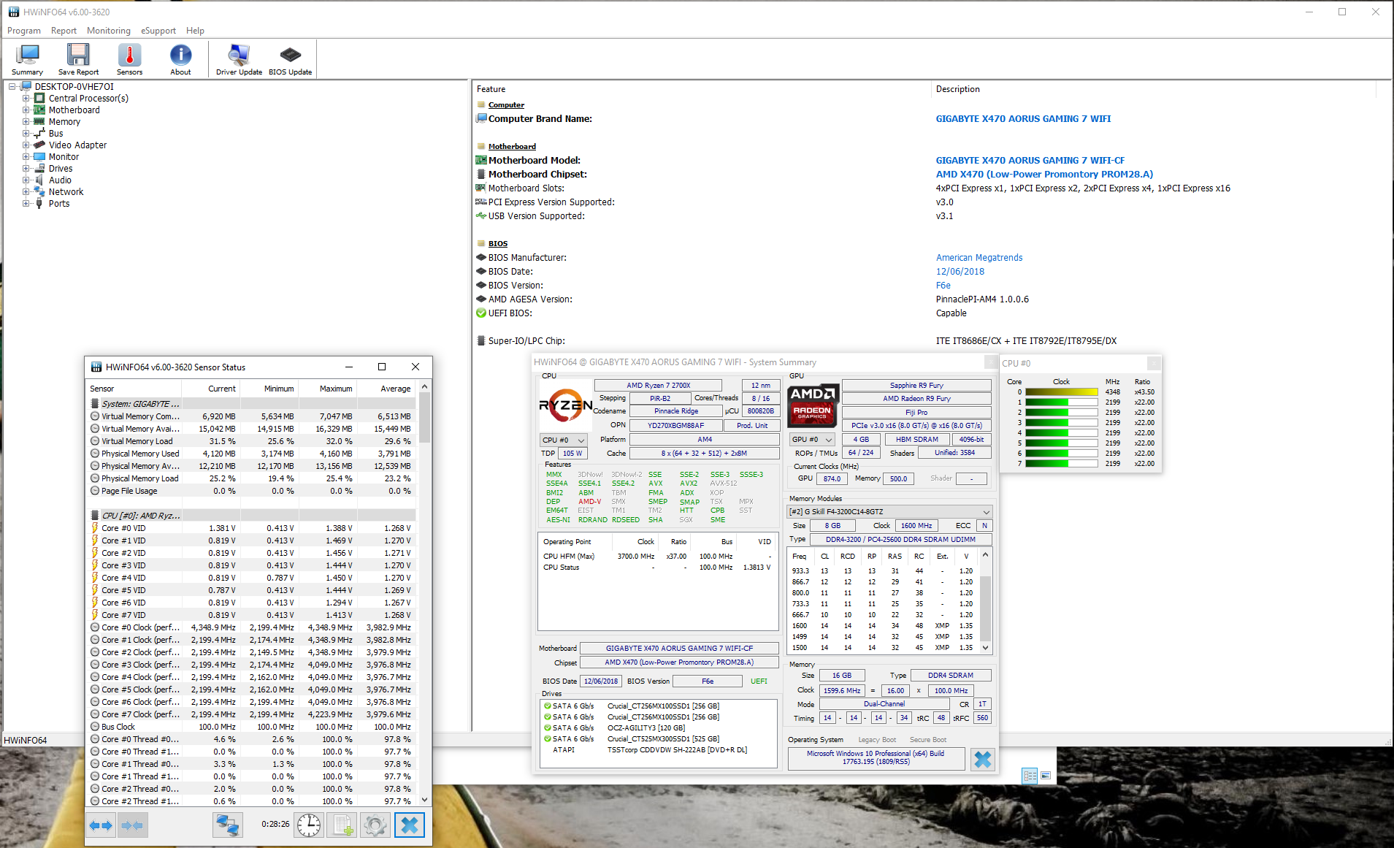Open the eSupport menu
This screenshot has width=1394, height=848.
(158, 31)
